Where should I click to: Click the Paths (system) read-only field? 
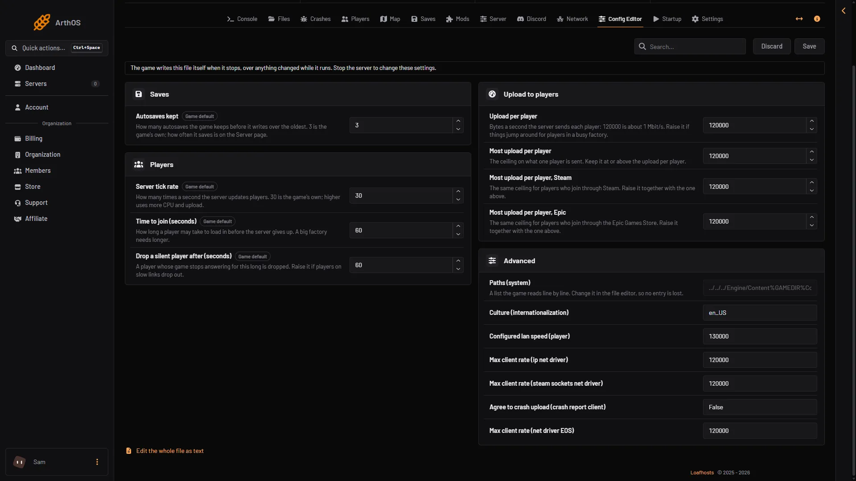click(760, 288)
